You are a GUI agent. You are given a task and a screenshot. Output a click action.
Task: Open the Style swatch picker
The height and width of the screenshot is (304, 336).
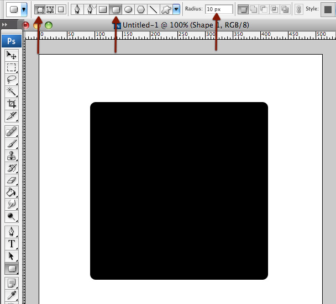click(x=328, y=9)
